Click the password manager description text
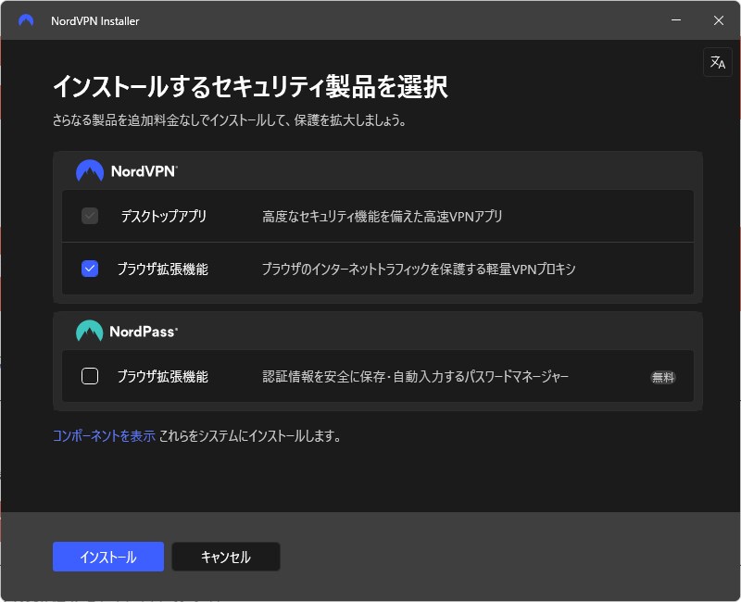 tap(415, 376)
